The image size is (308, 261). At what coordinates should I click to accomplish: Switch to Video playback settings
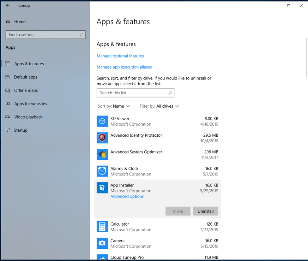[x=28, y=117]
